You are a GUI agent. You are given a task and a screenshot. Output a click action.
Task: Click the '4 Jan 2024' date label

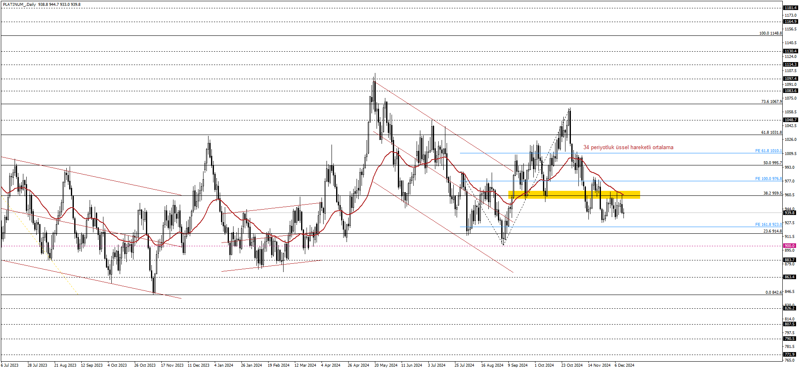pos(224,365)
